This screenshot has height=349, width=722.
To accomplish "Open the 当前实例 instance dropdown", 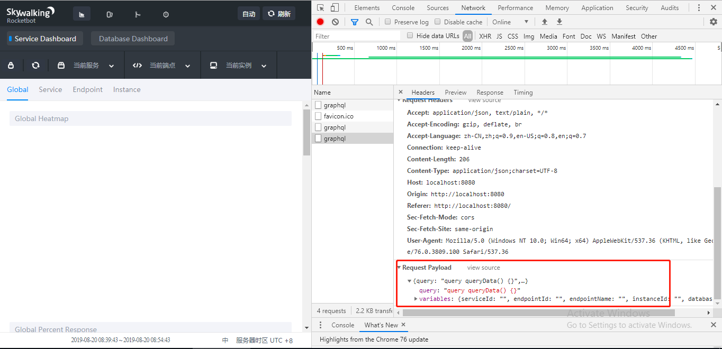I will 238,66.
